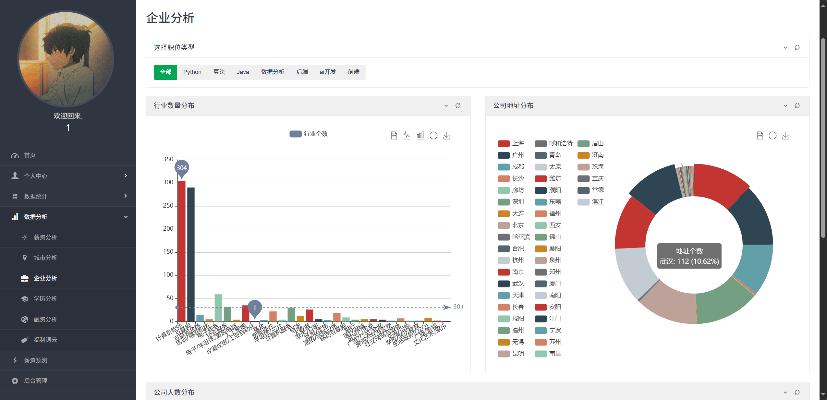Collapse the 选择职位类型 panel

(x=785, y=47)
